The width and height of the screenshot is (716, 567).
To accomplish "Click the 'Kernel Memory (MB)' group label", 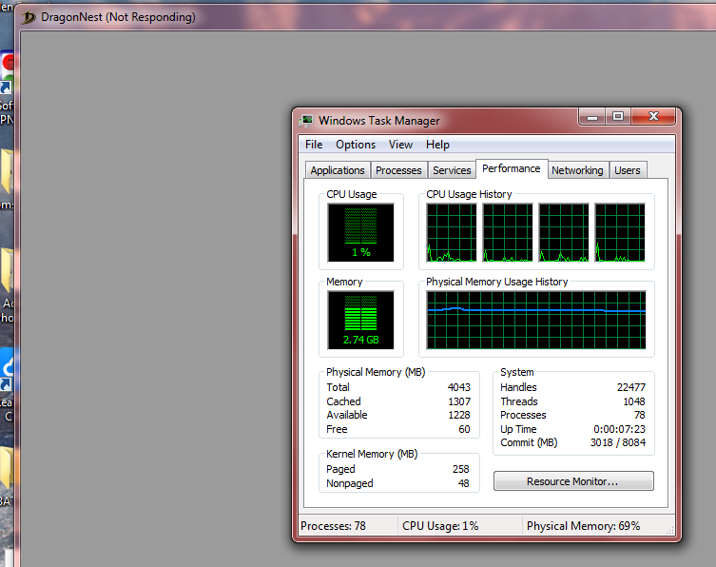I will pyautogui.click(x=372, y=454).
